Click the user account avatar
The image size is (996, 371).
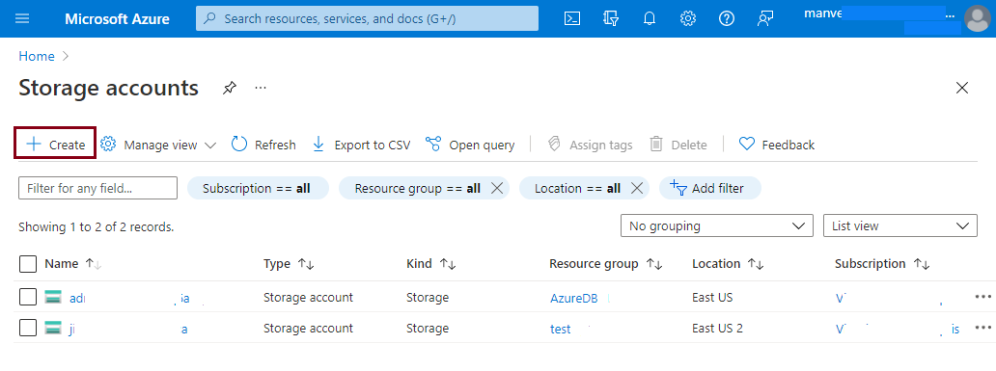tap(977, 19)
